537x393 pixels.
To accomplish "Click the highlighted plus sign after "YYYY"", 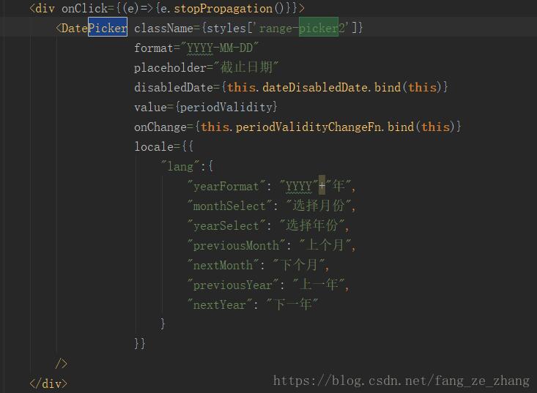I will pyautogui.click(x=322, y=186).
